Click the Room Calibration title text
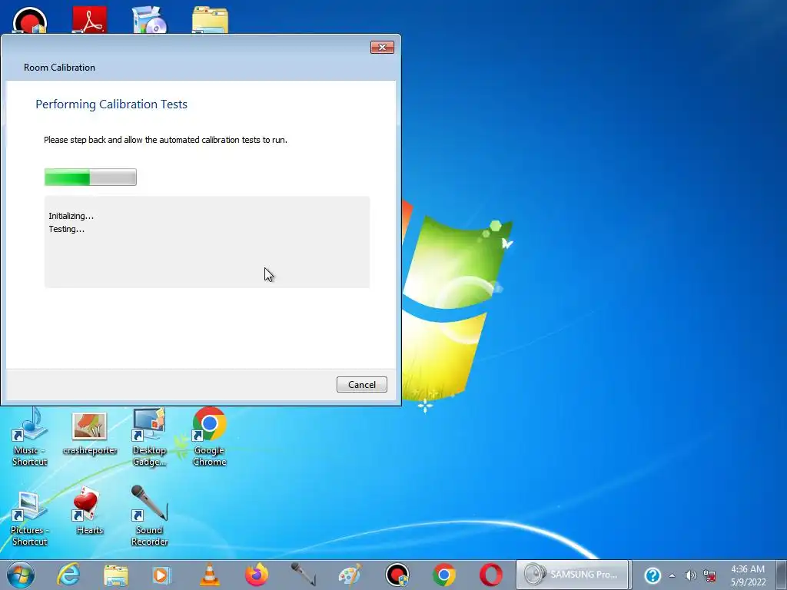Screen dimensions: 787x590 59,68
